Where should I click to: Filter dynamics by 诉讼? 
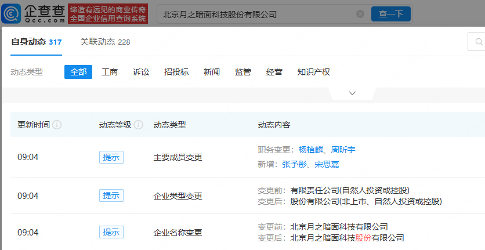coord(141,72)
